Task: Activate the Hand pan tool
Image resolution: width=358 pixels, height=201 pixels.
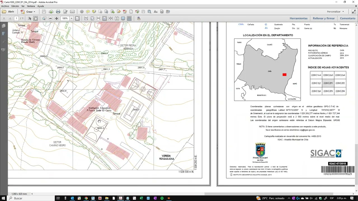Action: [36, 18]
